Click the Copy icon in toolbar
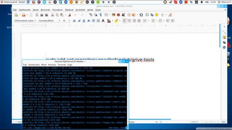 pos(57,15)
